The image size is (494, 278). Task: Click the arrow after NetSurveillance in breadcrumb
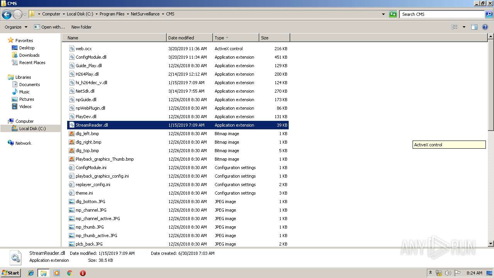click(163, 14)
